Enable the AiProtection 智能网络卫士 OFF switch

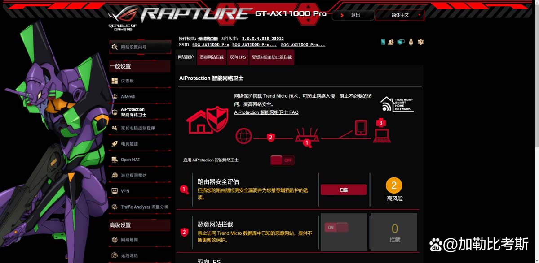point(282,160)
